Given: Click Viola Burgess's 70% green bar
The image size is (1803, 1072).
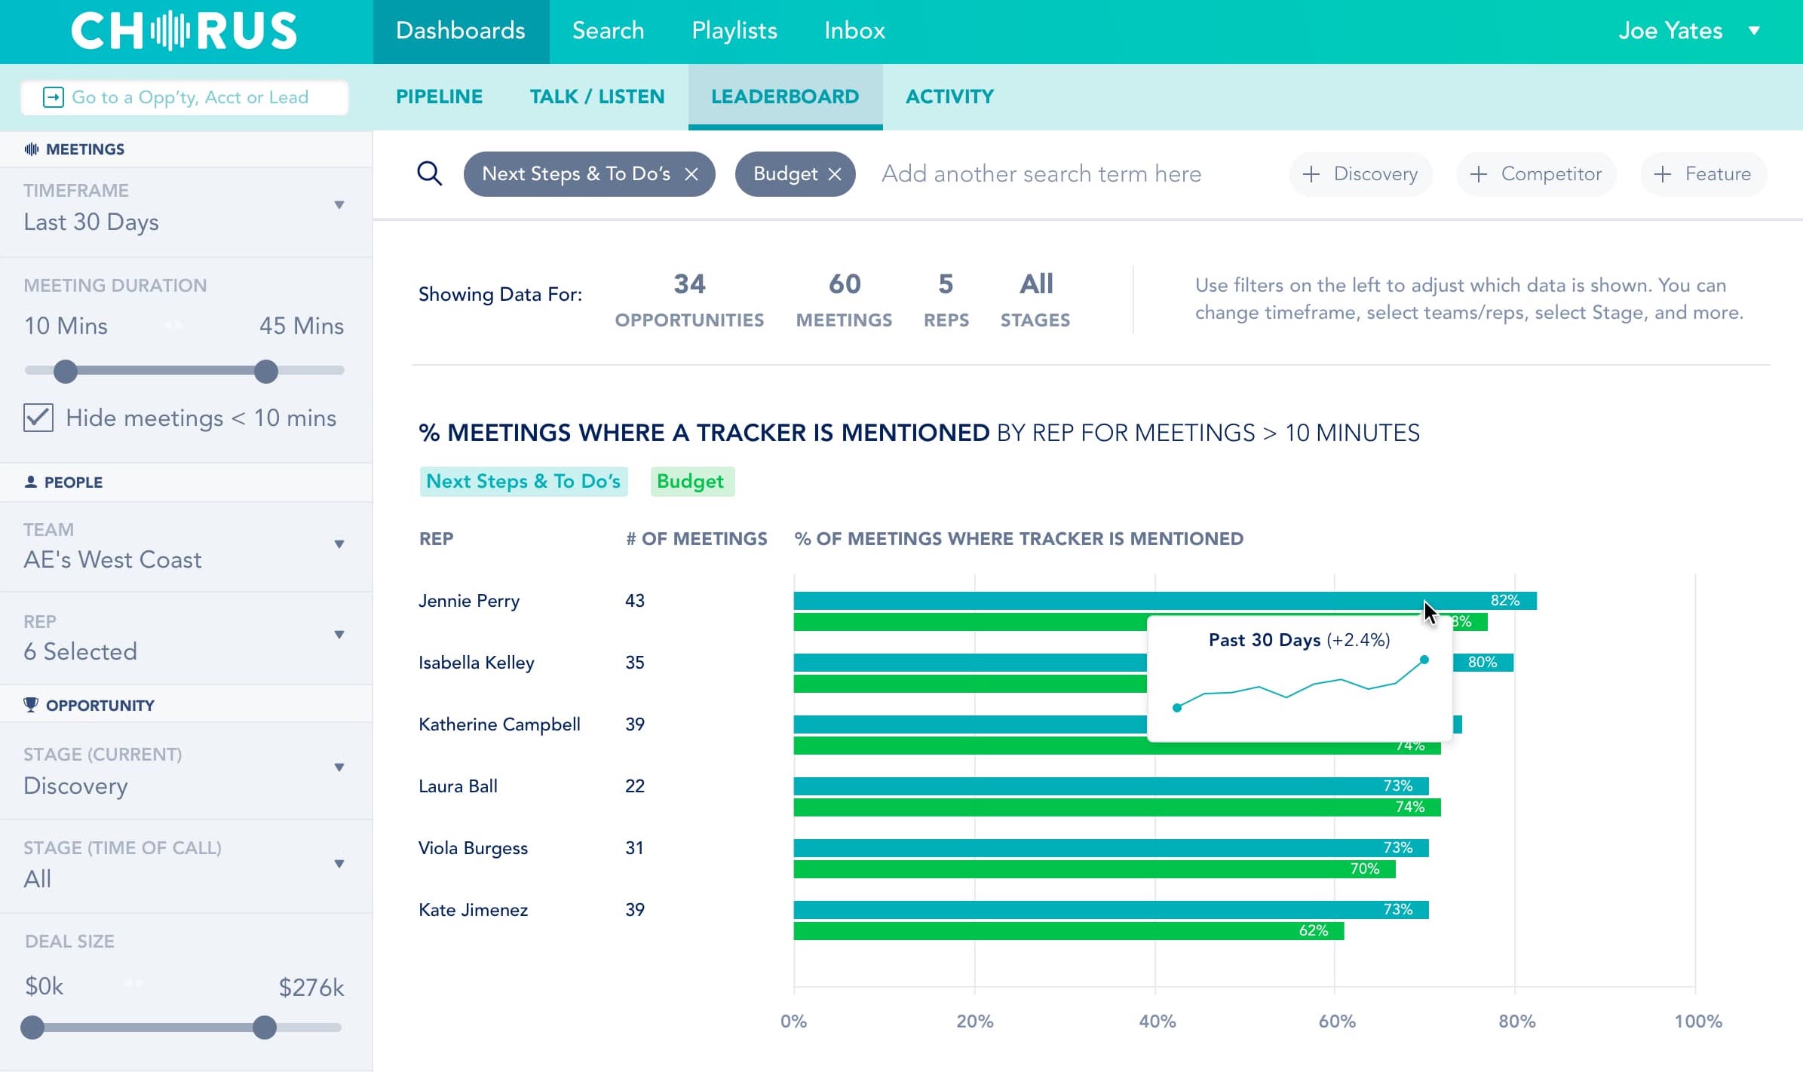Looking at the screenshot, I should (1094, 869).
